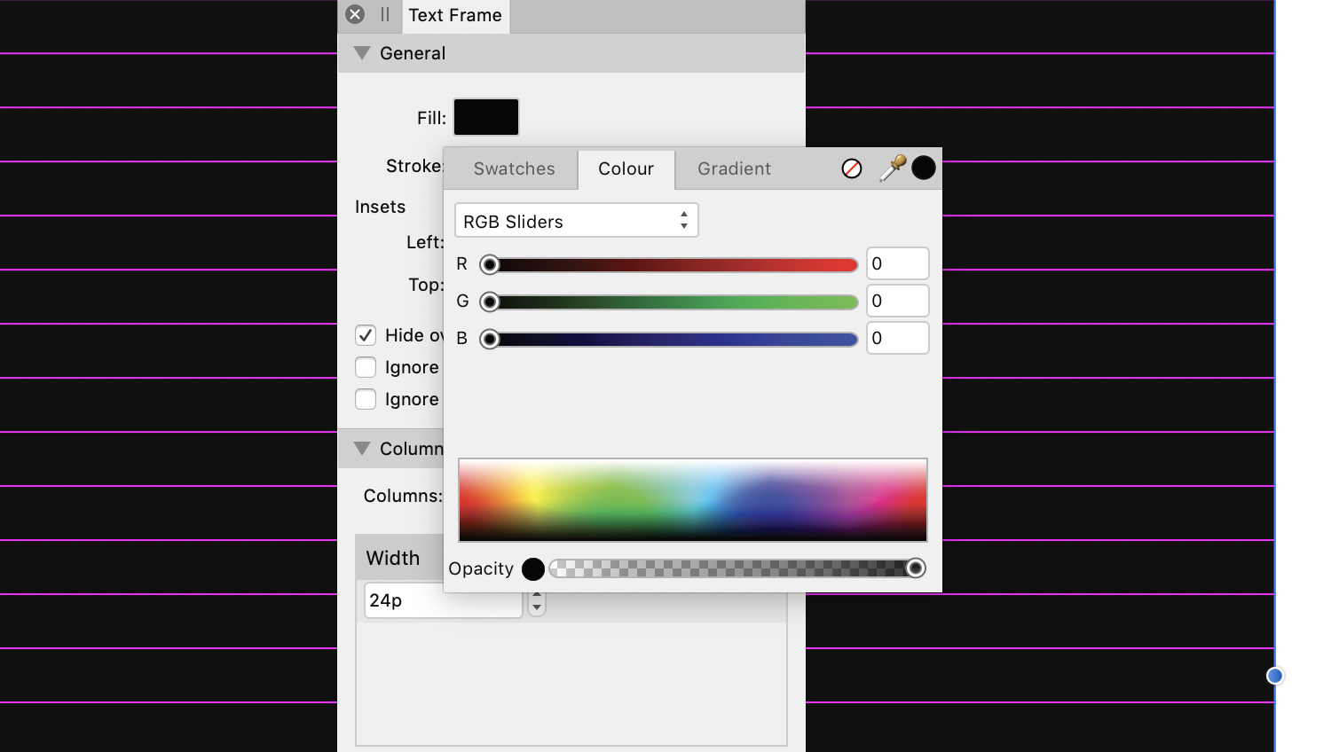Select the no-colour icon in the picker
Screen dimensions: 1331x752
pyautogui.click(x=851, y=168)
